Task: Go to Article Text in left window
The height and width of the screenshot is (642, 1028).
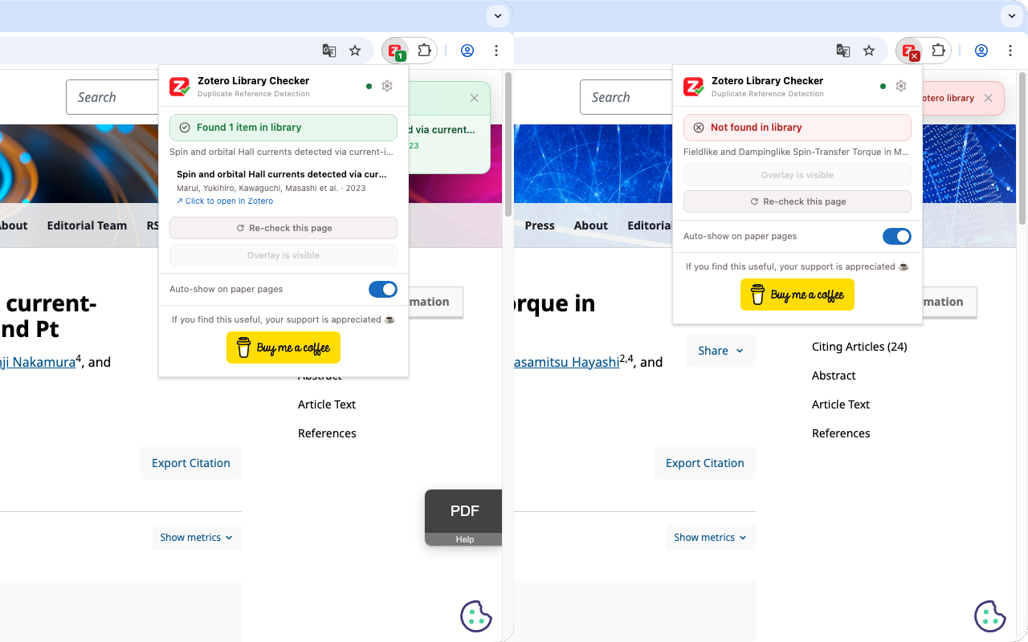Action: [x=327, y=404]
